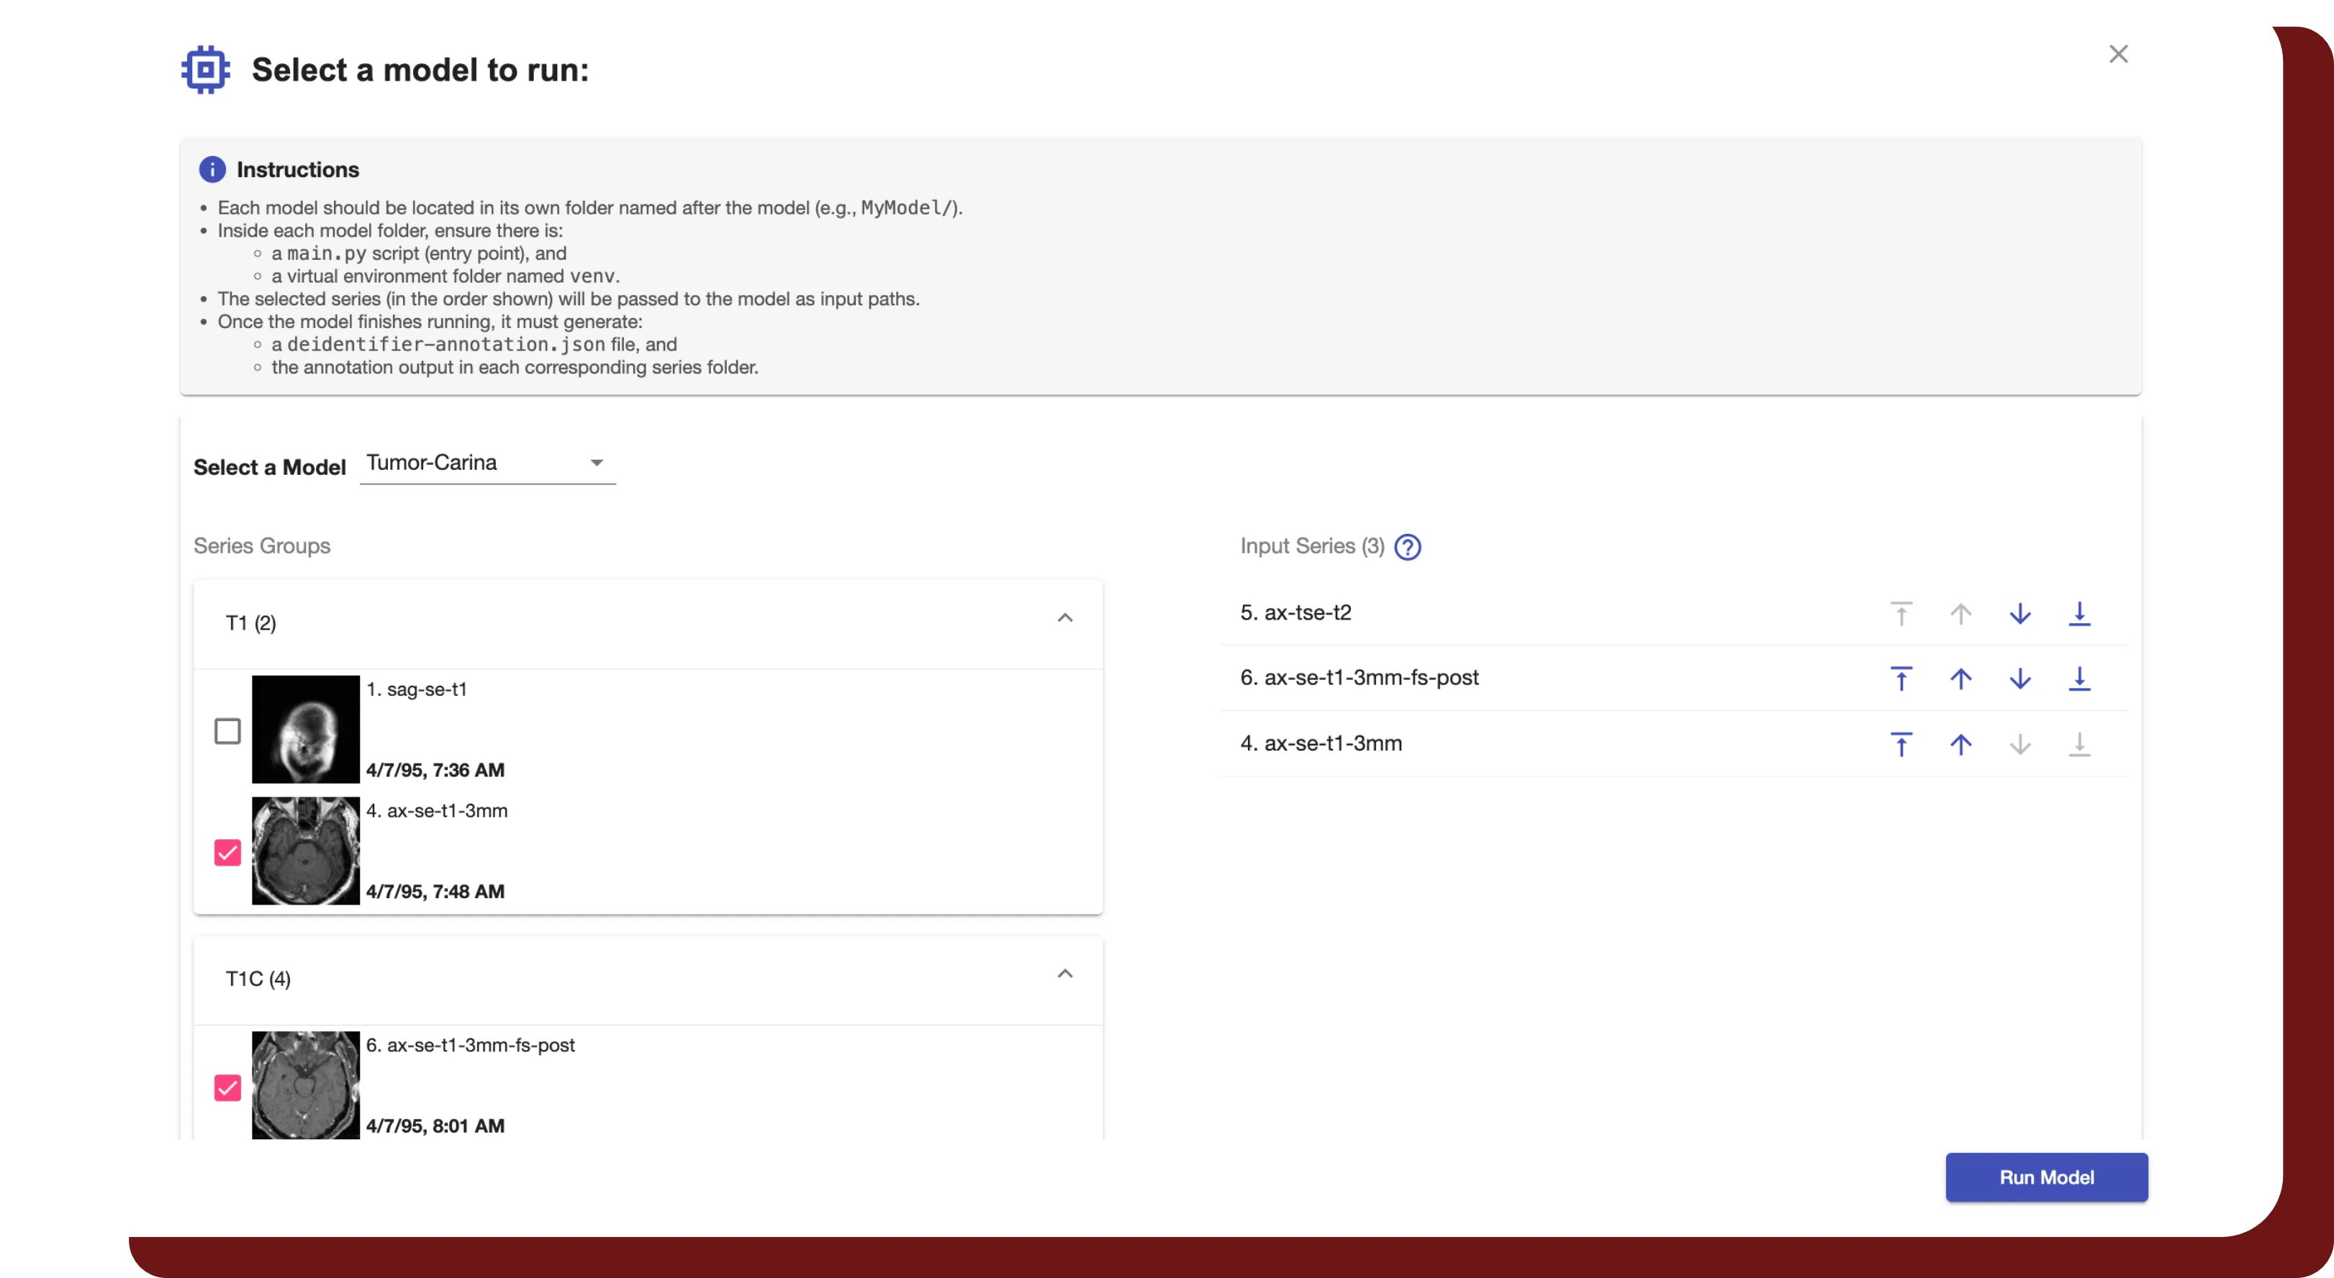2334x1278 pixels.
Task: Move ax-tse-t2 to bottom of list
Action: click(x=2079, y=613)
